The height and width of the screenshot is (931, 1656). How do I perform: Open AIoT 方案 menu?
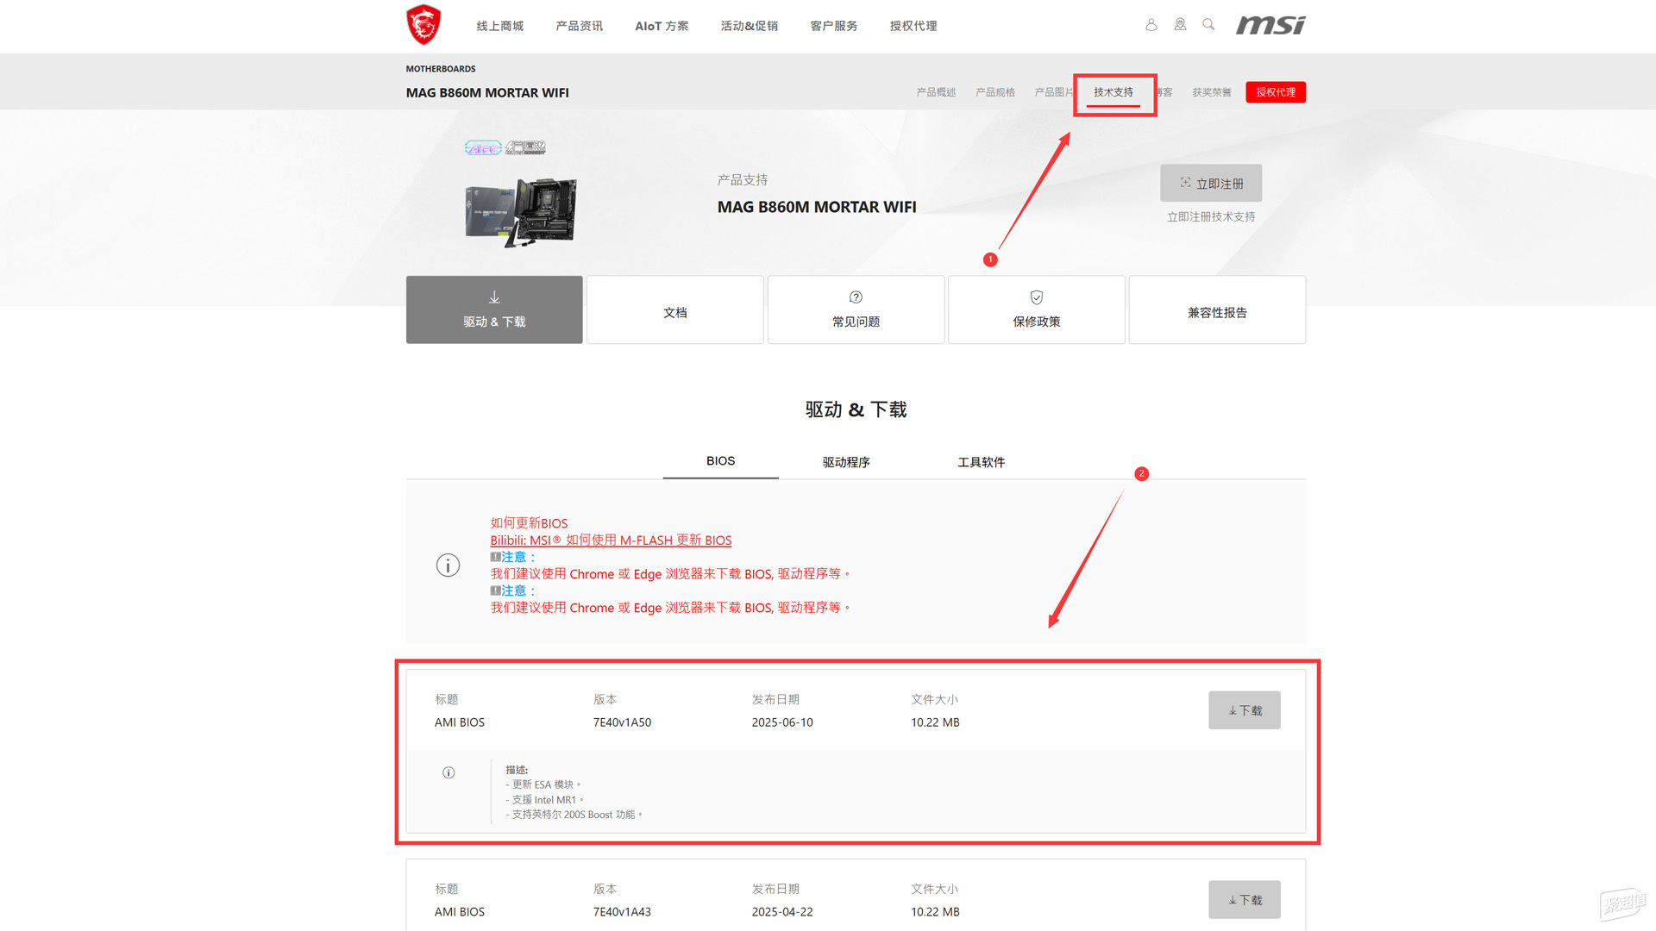[662, 26]
